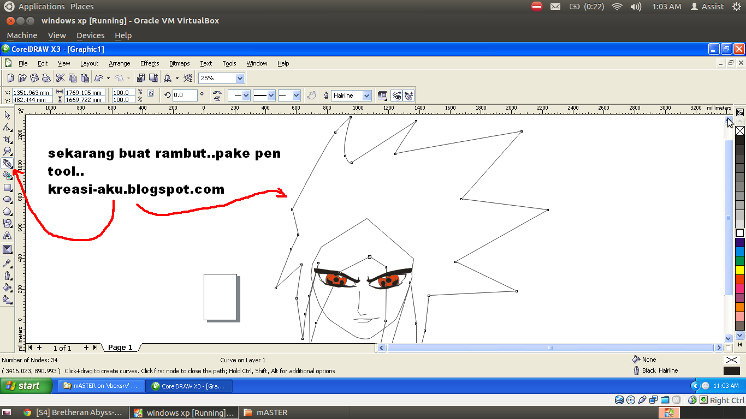Click the auto-close curve button
The image size is (746, 419).
pos(311,95)
